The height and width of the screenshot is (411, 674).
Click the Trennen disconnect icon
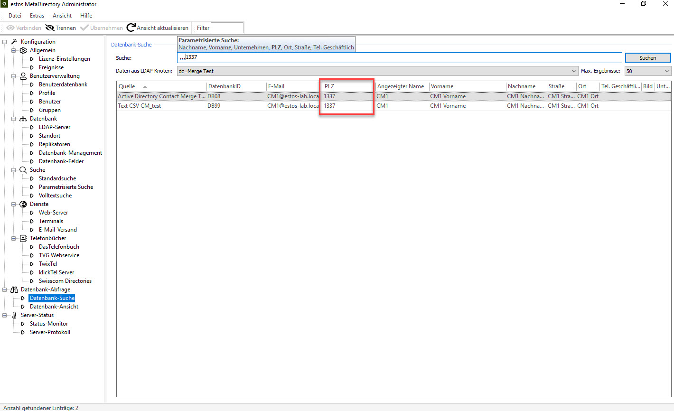(50, 28)
